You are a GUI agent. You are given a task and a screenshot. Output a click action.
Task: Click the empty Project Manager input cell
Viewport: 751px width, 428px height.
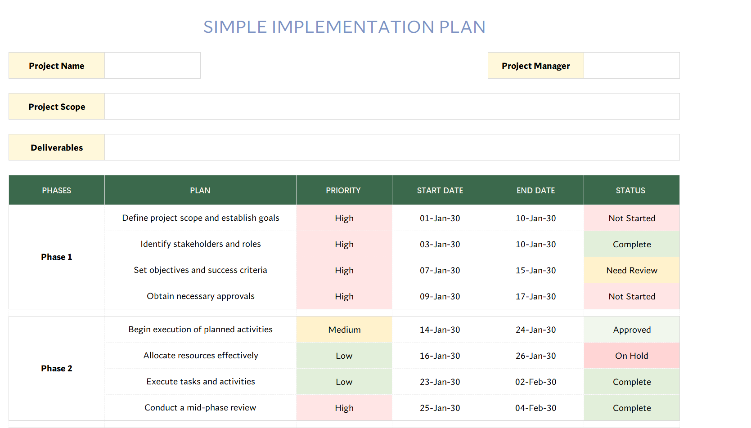coord(632,66)
